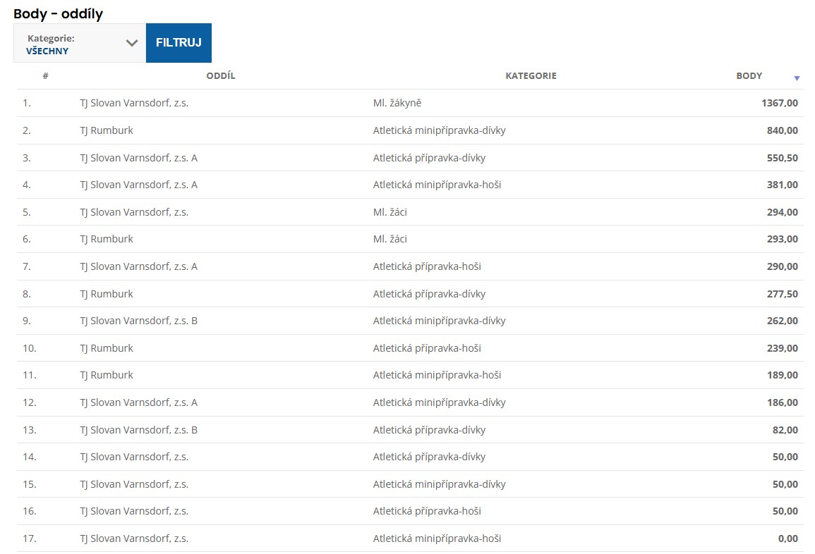Select TJ Slovan Varnsdorf, z.s. B in row 9
Image resolution: width=815 pixels, height=554 pixels.
tap(138, 321)
